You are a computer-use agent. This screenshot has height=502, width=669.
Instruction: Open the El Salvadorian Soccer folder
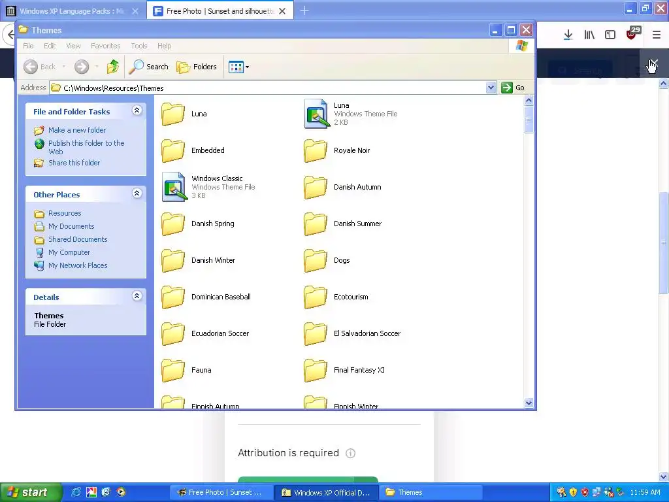352,334
